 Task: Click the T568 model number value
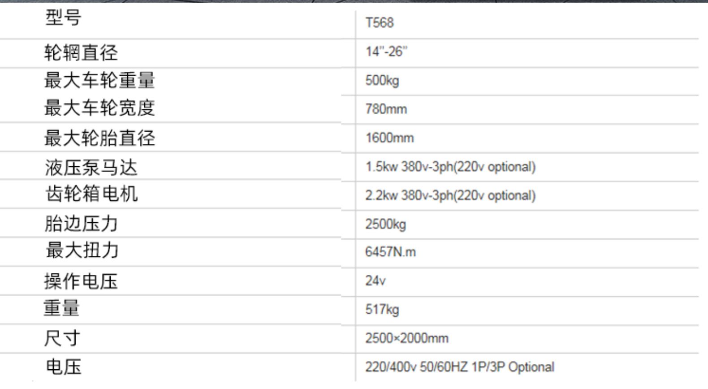tap(379, 22)
